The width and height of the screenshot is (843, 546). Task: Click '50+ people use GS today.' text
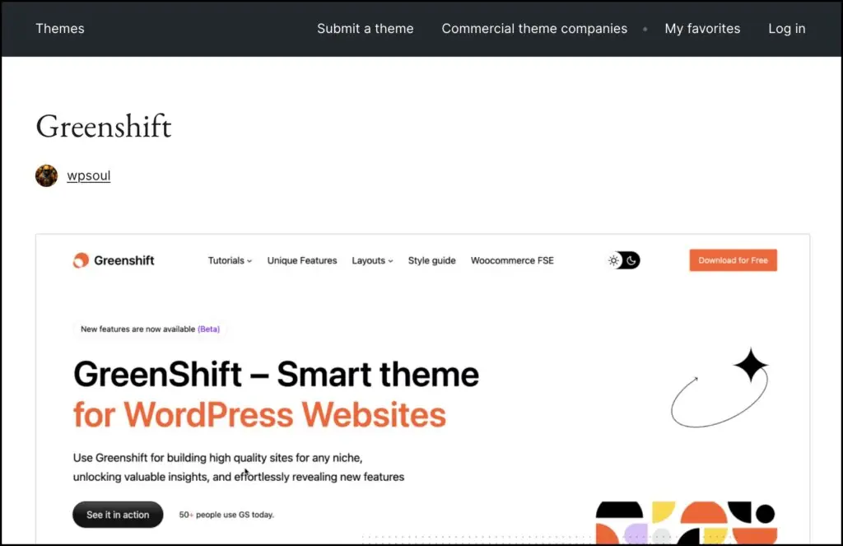point(226,515)
